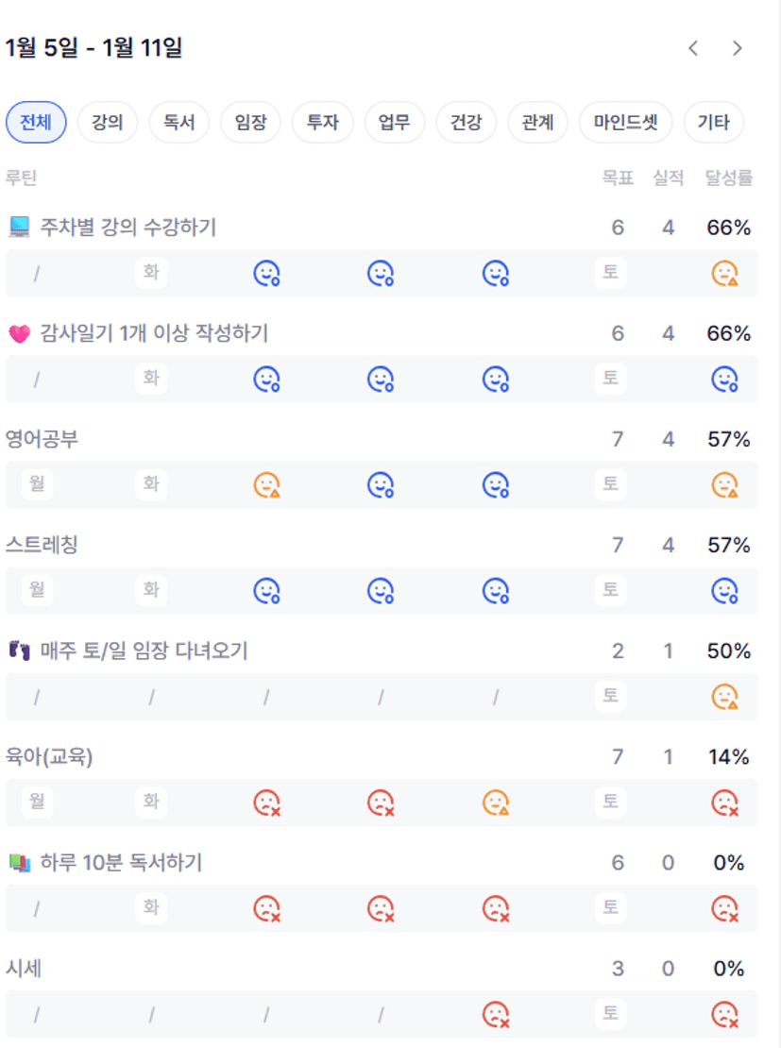Screen dimensions: 781x1048
Task: Filter routines by 마인드셋 category
Action: coord(625,123)
